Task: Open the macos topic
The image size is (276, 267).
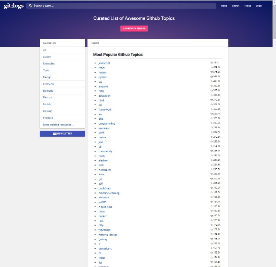Action: click(102, 137)
